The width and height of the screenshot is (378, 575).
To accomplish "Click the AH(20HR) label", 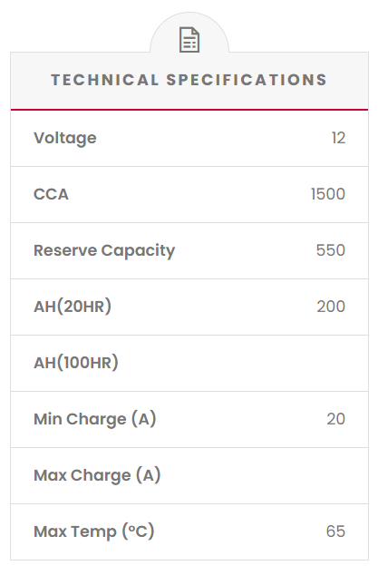I will click(x=73, y=307).
